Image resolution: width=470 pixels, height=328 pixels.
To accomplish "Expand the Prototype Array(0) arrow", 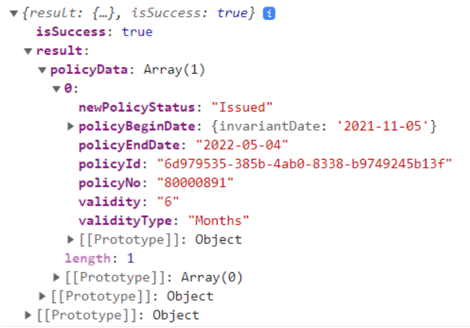I will tap(56, 277).
